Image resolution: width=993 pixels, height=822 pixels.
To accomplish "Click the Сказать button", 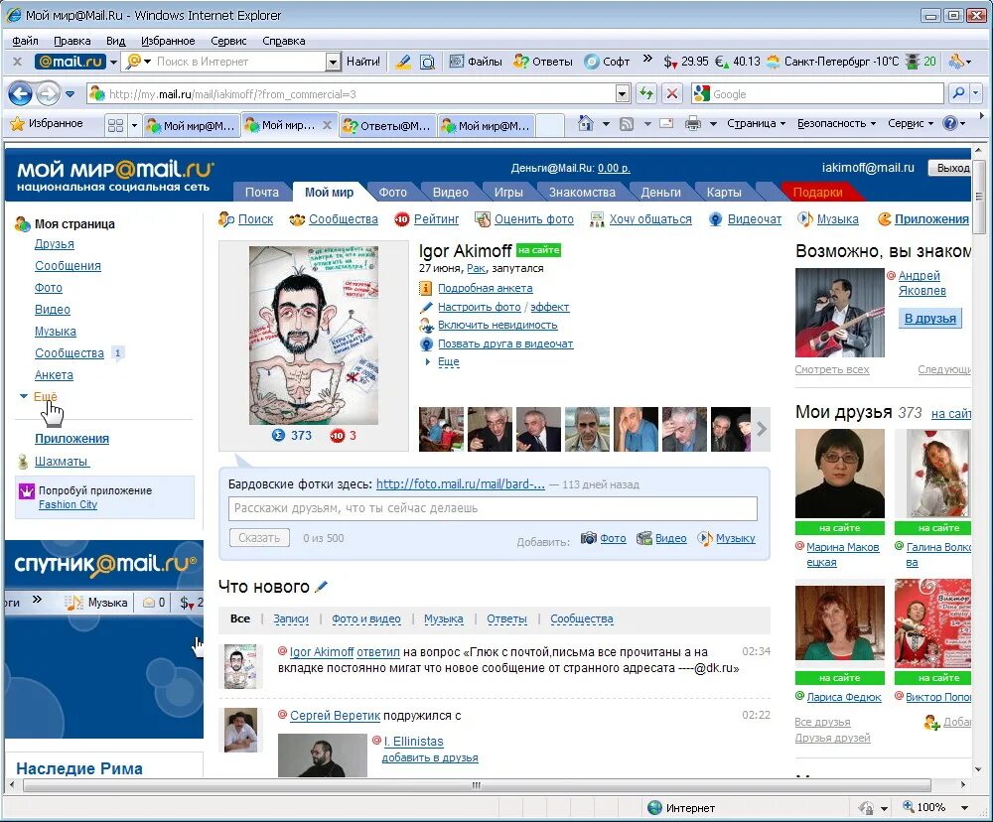I will point(259,538).
